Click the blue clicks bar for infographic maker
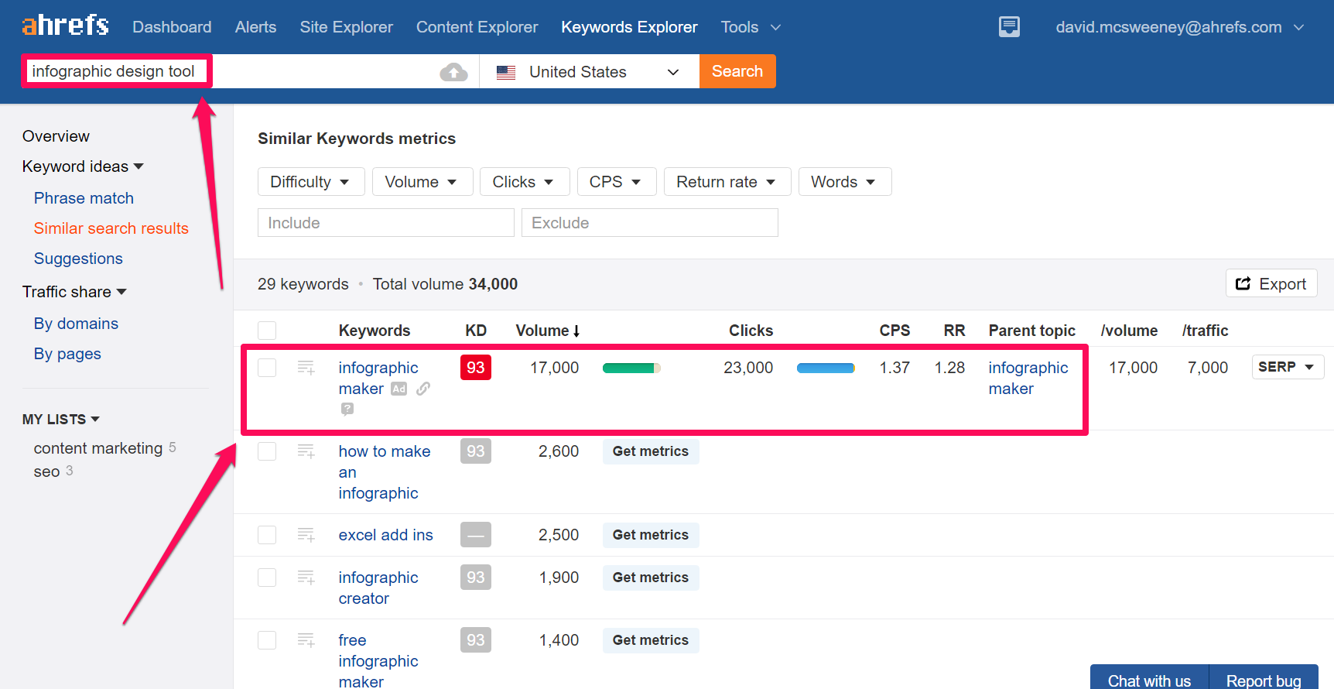 [x=826, y=368]
